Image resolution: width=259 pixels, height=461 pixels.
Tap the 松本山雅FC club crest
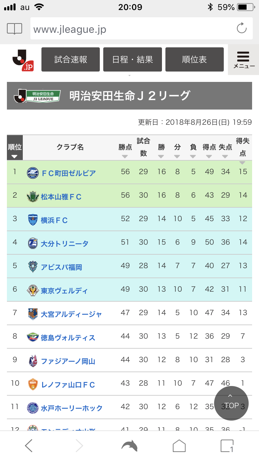(x=33, y=196)
